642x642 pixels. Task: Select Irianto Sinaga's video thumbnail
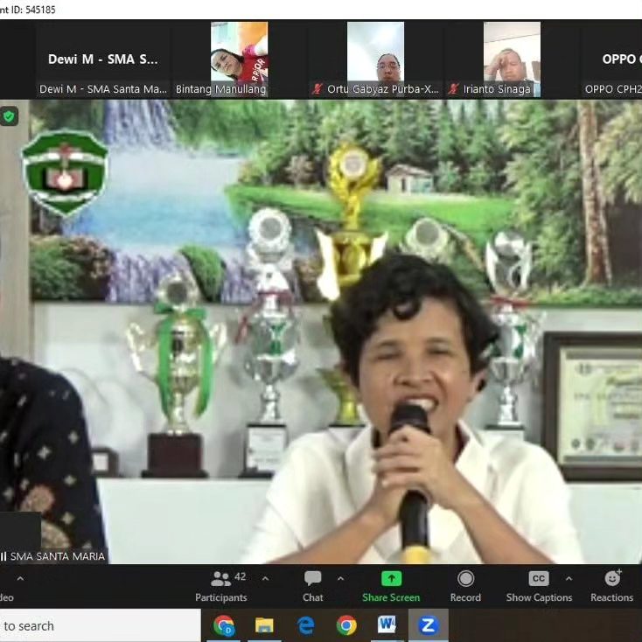pyautogui.click(x=512, y=52)
